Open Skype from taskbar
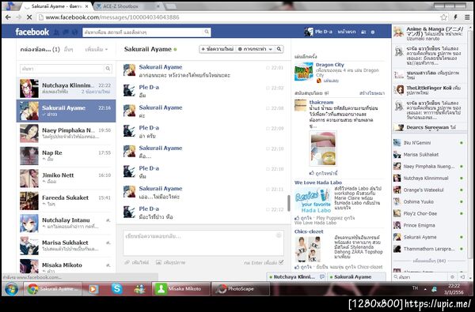The image size is (475, 312). click(116, 289)
